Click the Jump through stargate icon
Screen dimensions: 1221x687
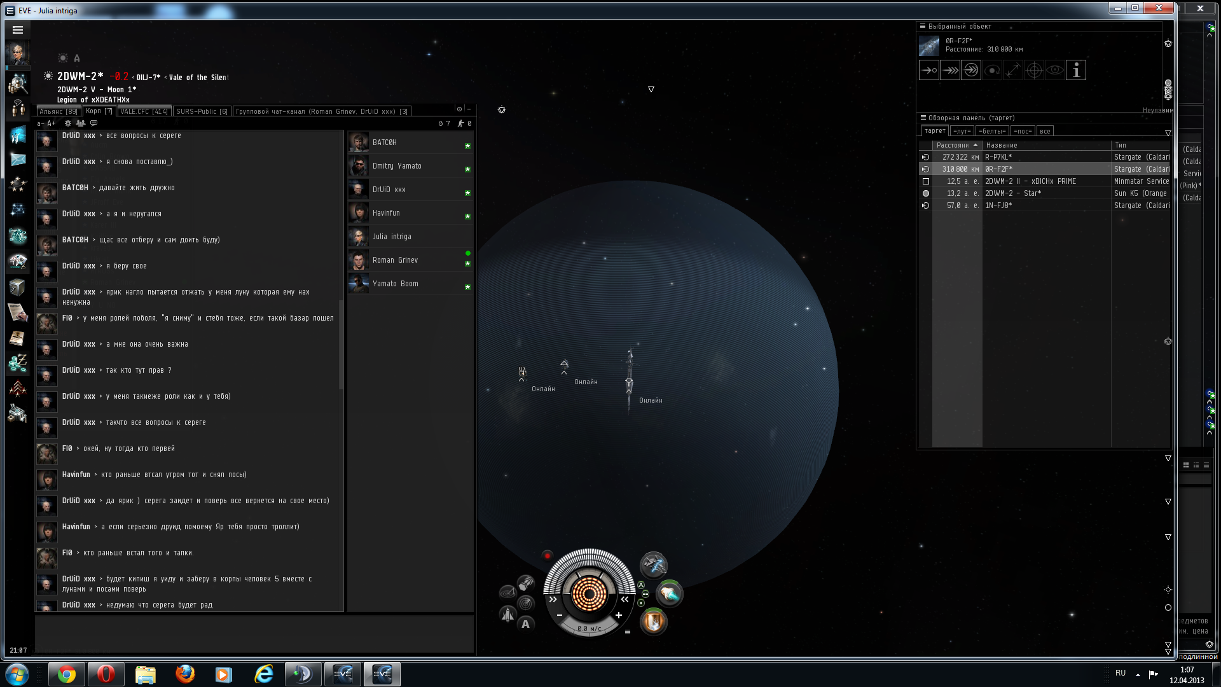tap(971, 71)
